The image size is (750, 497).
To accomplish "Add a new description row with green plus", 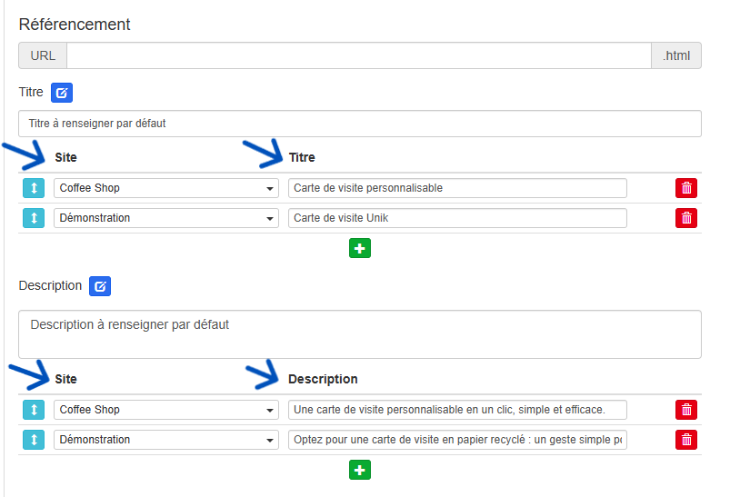I will (360, 470).
